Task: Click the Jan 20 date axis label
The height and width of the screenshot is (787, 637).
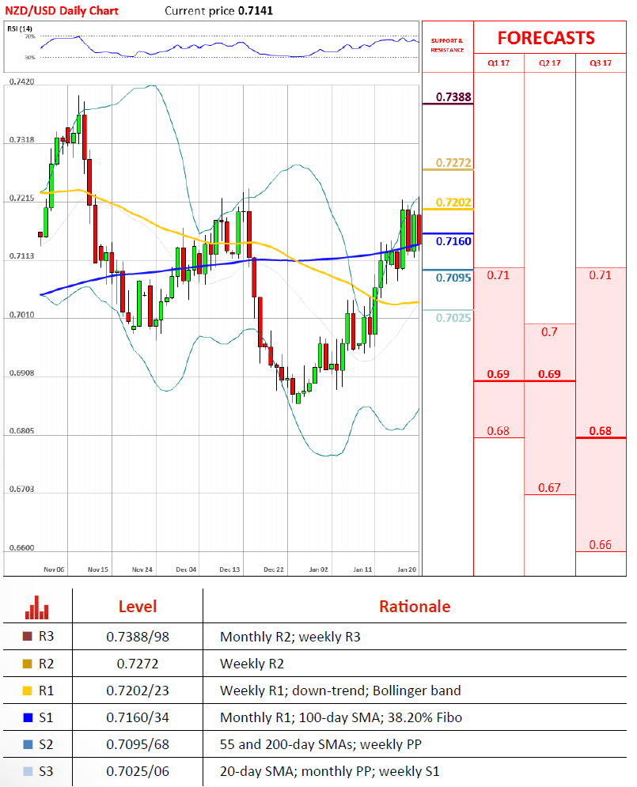Action: [x=407, y=569]
